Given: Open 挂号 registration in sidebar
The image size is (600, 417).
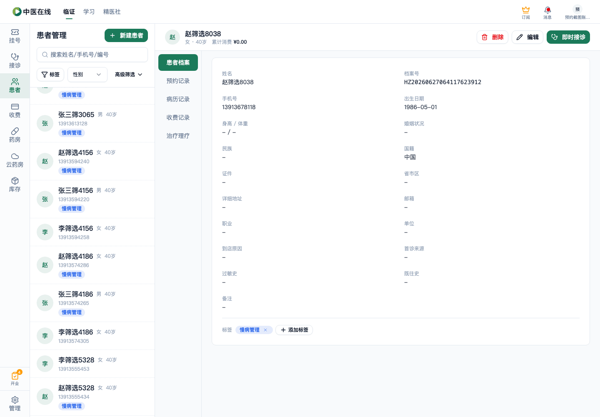Looking at the screenshot, I should [15, 36].
